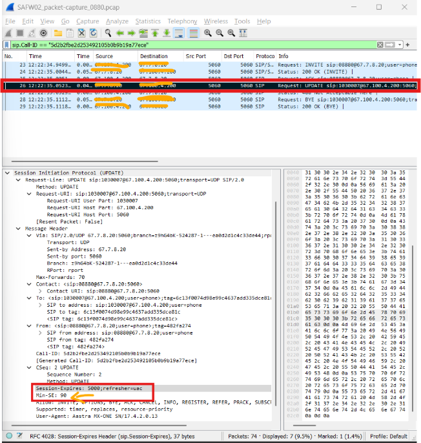This screenshot has width=421, height=443.
Task: Reload this capture file
Action: click(x=93, y=34)
